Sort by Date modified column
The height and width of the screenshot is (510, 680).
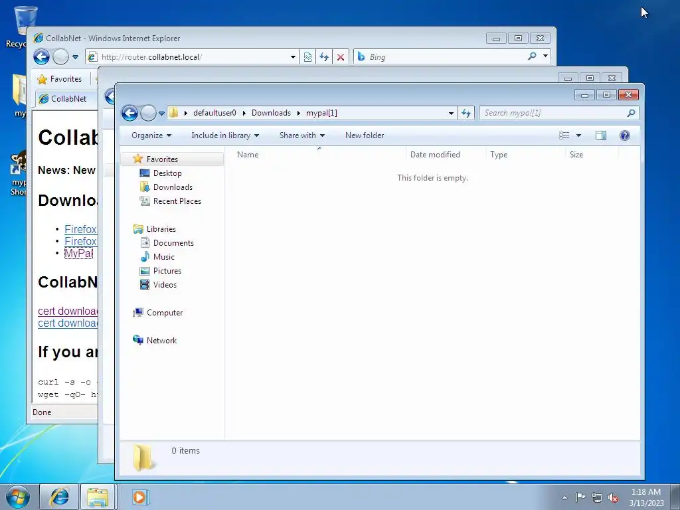pyautogui.click(x=435, y=154)
